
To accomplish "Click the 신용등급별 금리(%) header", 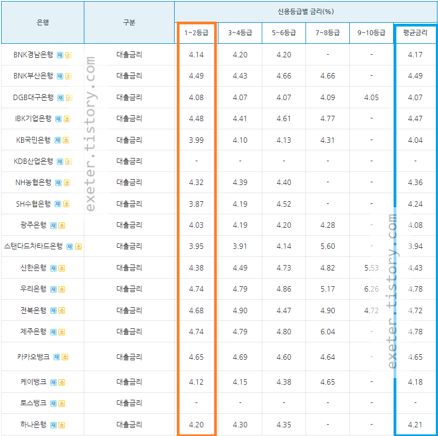I will click(x=306, y=12).
